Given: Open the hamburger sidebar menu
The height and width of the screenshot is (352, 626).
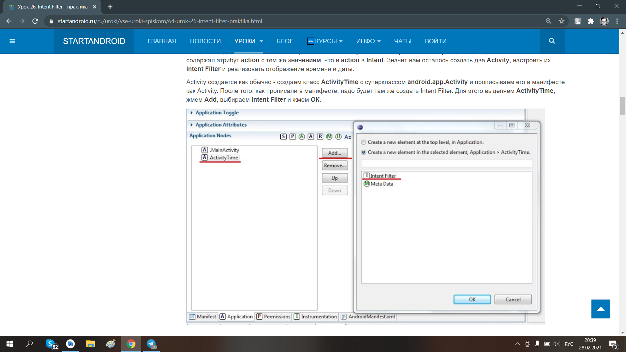Looking at the screenshot, I should (x=12, y=41).
